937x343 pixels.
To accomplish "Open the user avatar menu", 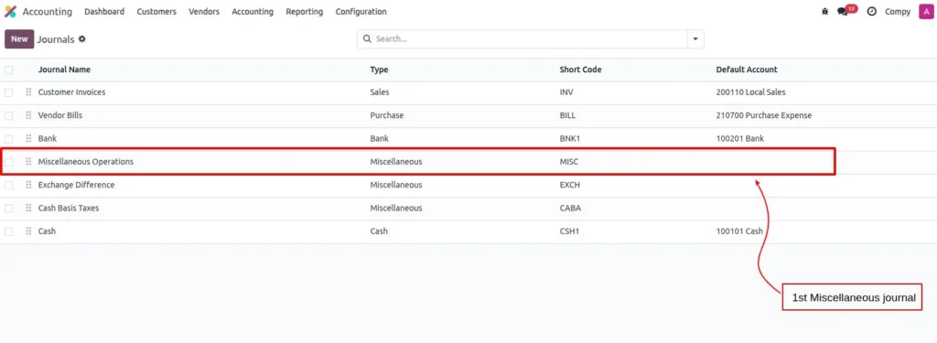I will (925, 11).
